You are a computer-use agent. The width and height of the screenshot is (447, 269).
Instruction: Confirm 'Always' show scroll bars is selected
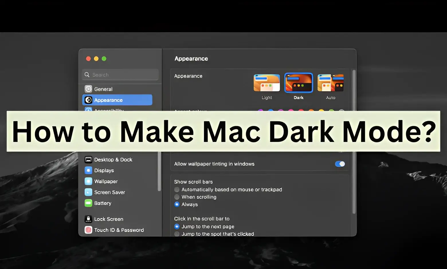point(177,204)
